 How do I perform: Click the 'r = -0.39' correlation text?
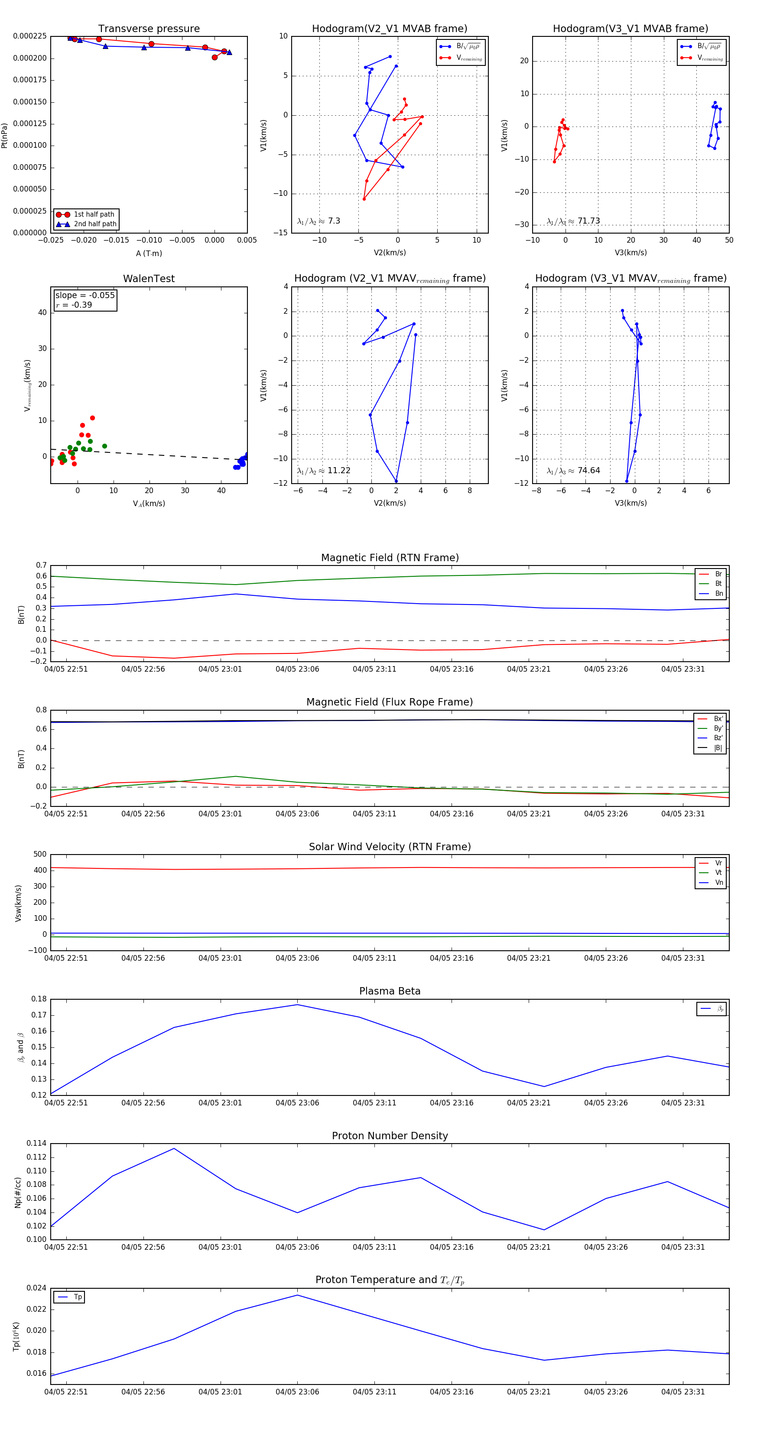click(74, 305)
